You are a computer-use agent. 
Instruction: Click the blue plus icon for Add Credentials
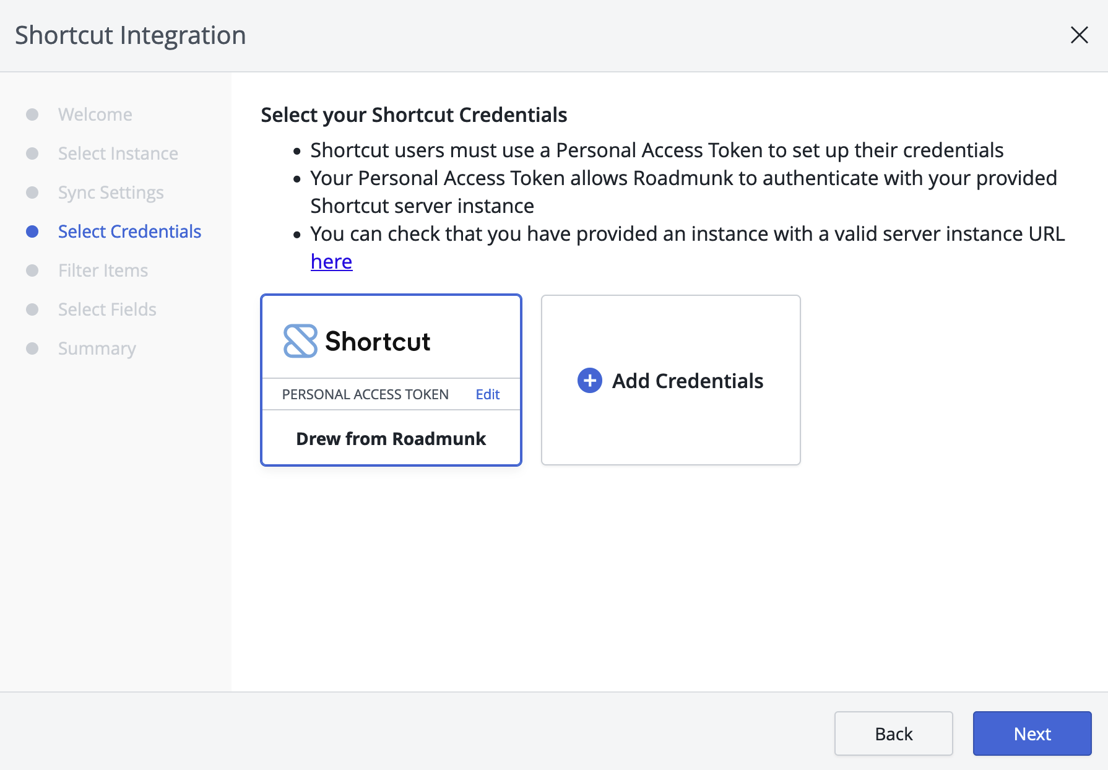pyautogui.click(x=589, y=381)
